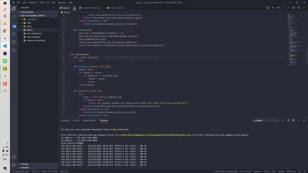Open the View menu
The width and height of the screenshot is (308, 173).
42,2
